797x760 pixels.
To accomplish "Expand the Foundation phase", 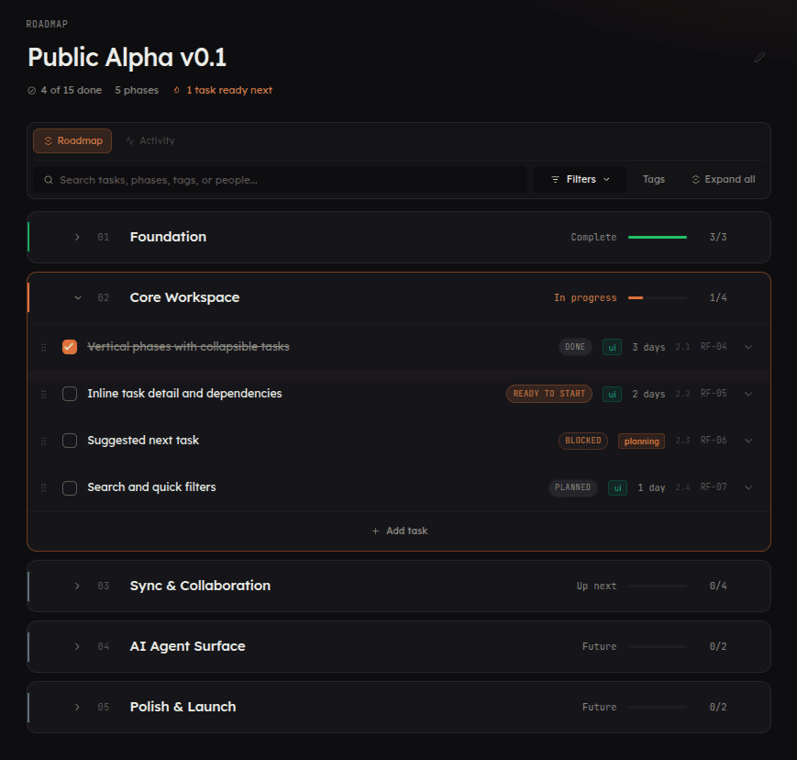I will tap(77, 237).
